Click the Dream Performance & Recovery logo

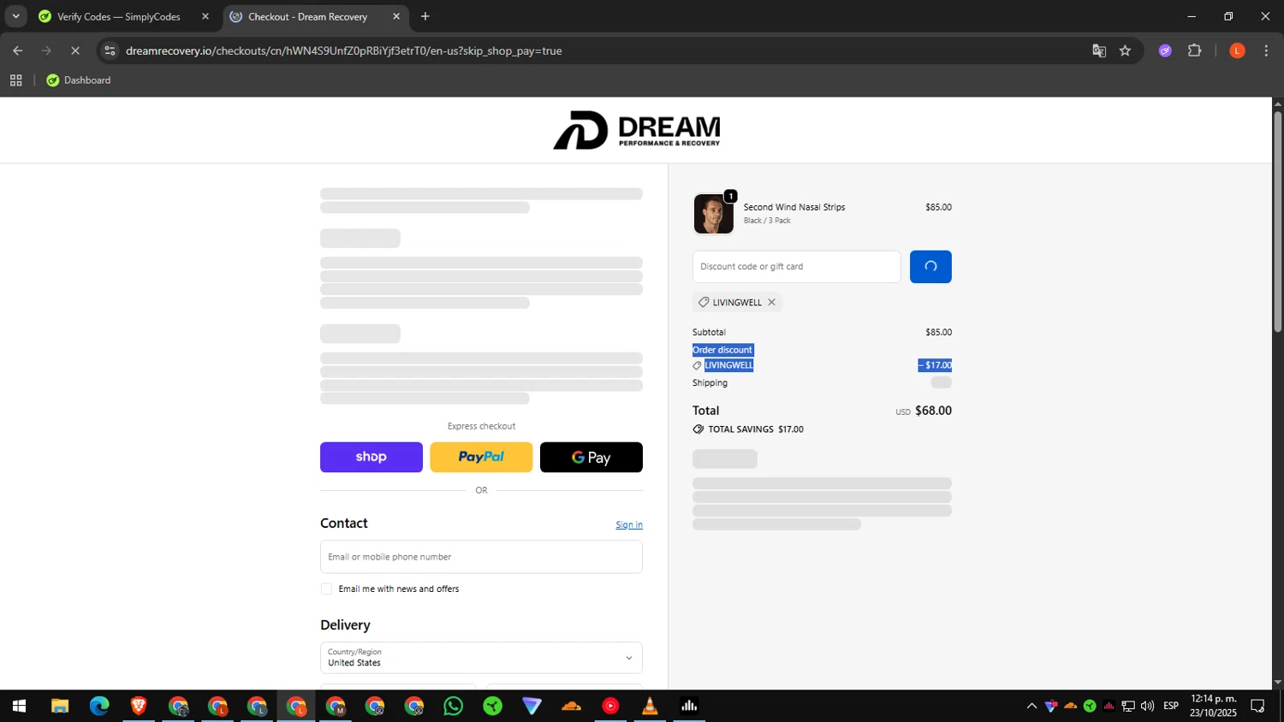pos(636,130)
